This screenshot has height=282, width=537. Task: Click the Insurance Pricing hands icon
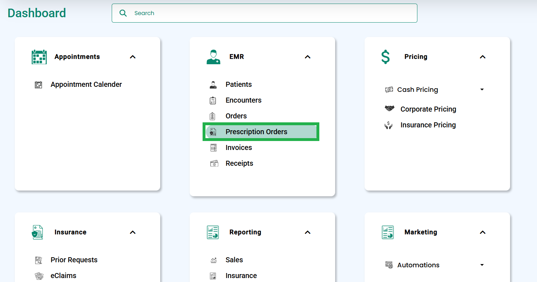(x=389, y=125)
